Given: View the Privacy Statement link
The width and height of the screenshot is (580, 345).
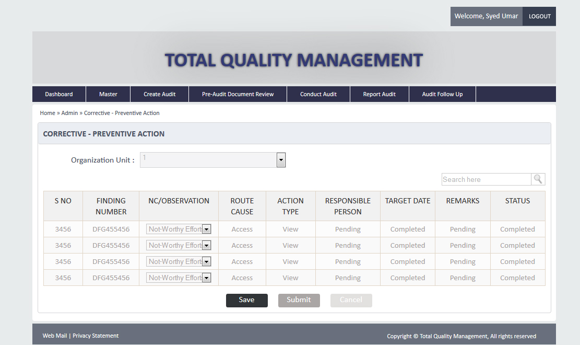Looking at the screenshot, I should coord(96,336).
